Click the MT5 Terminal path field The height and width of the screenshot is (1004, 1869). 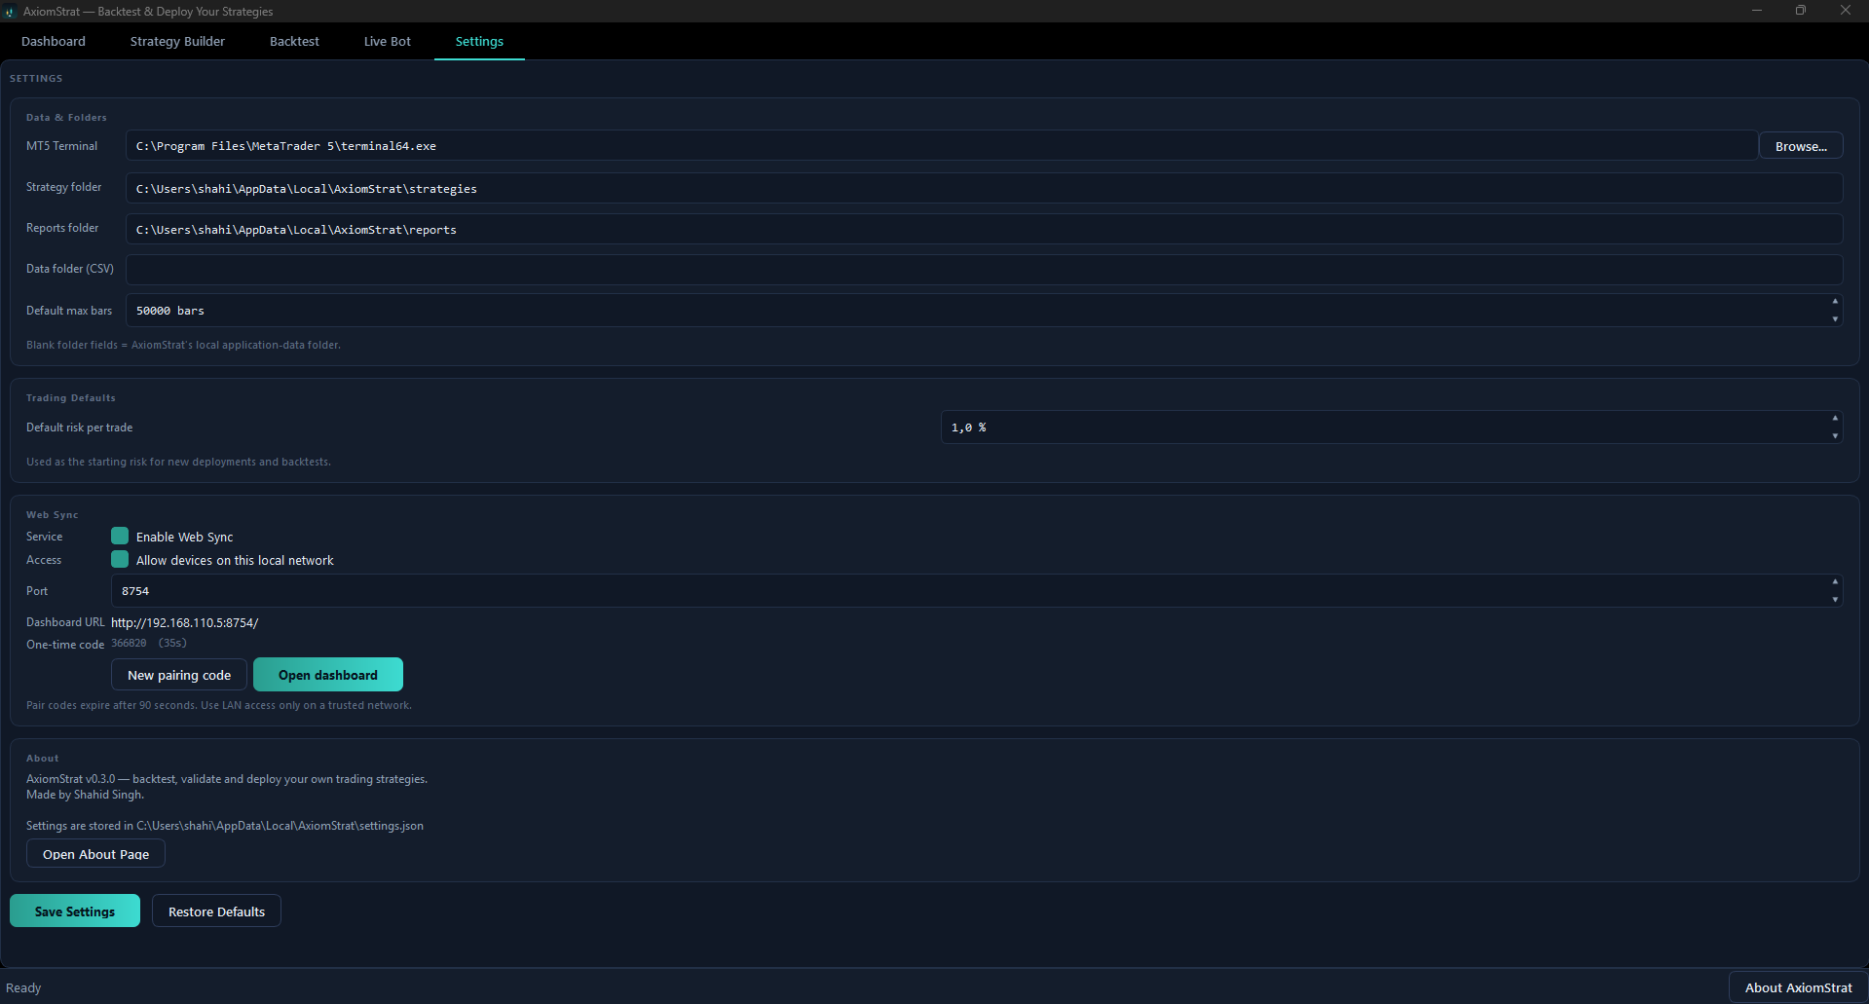pos(941,146)
